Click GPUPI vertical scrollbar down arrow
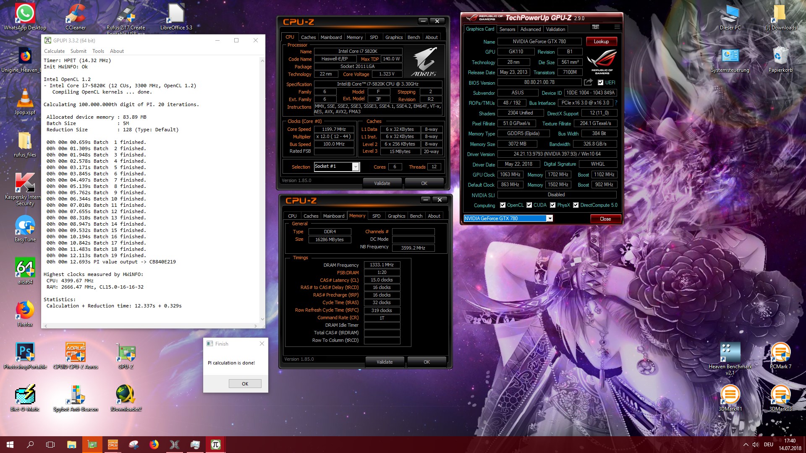This screenshot has width=806, height=453. 262,319
